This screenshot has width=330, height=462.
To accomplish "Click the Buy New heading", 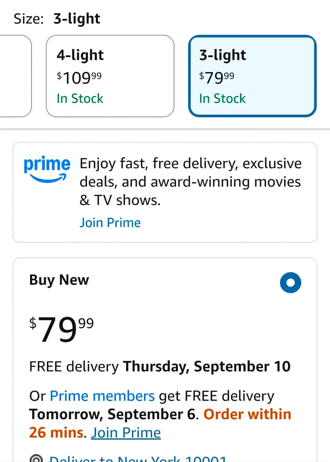I will pos(59,280).
